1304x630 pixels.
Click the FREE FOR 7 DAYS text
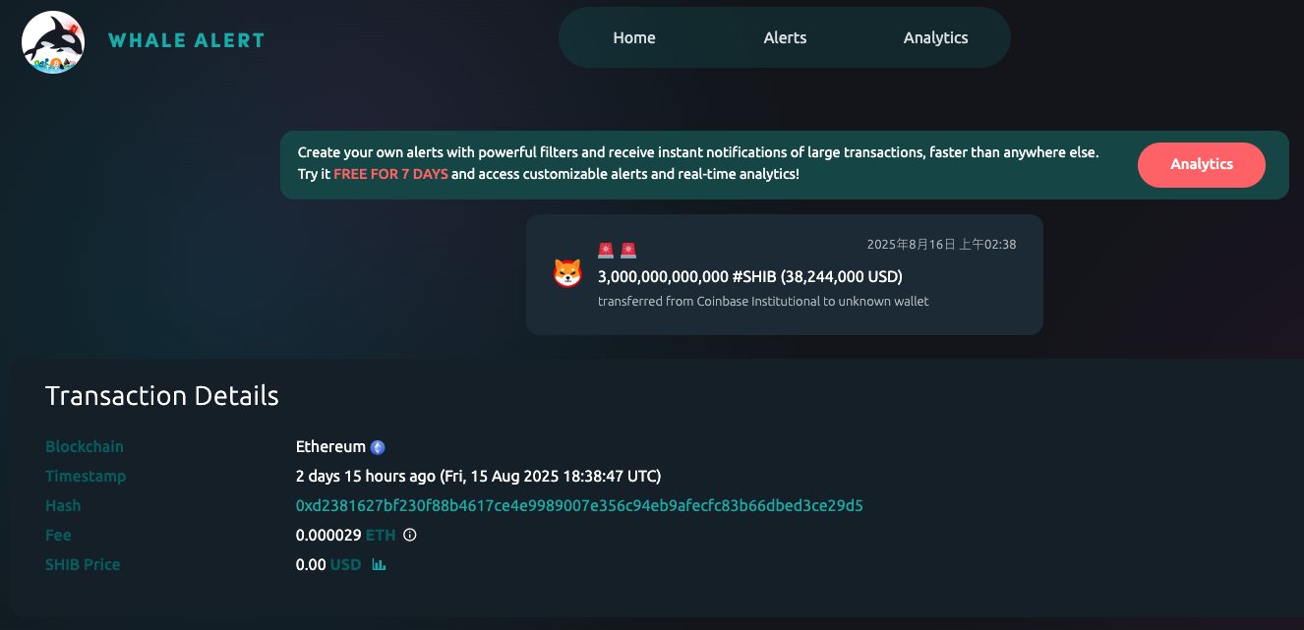pos(390,174)
